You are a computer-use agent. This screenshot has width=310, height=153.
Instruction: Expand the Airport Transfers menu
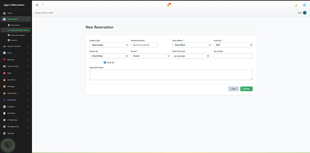pos(15,46)
